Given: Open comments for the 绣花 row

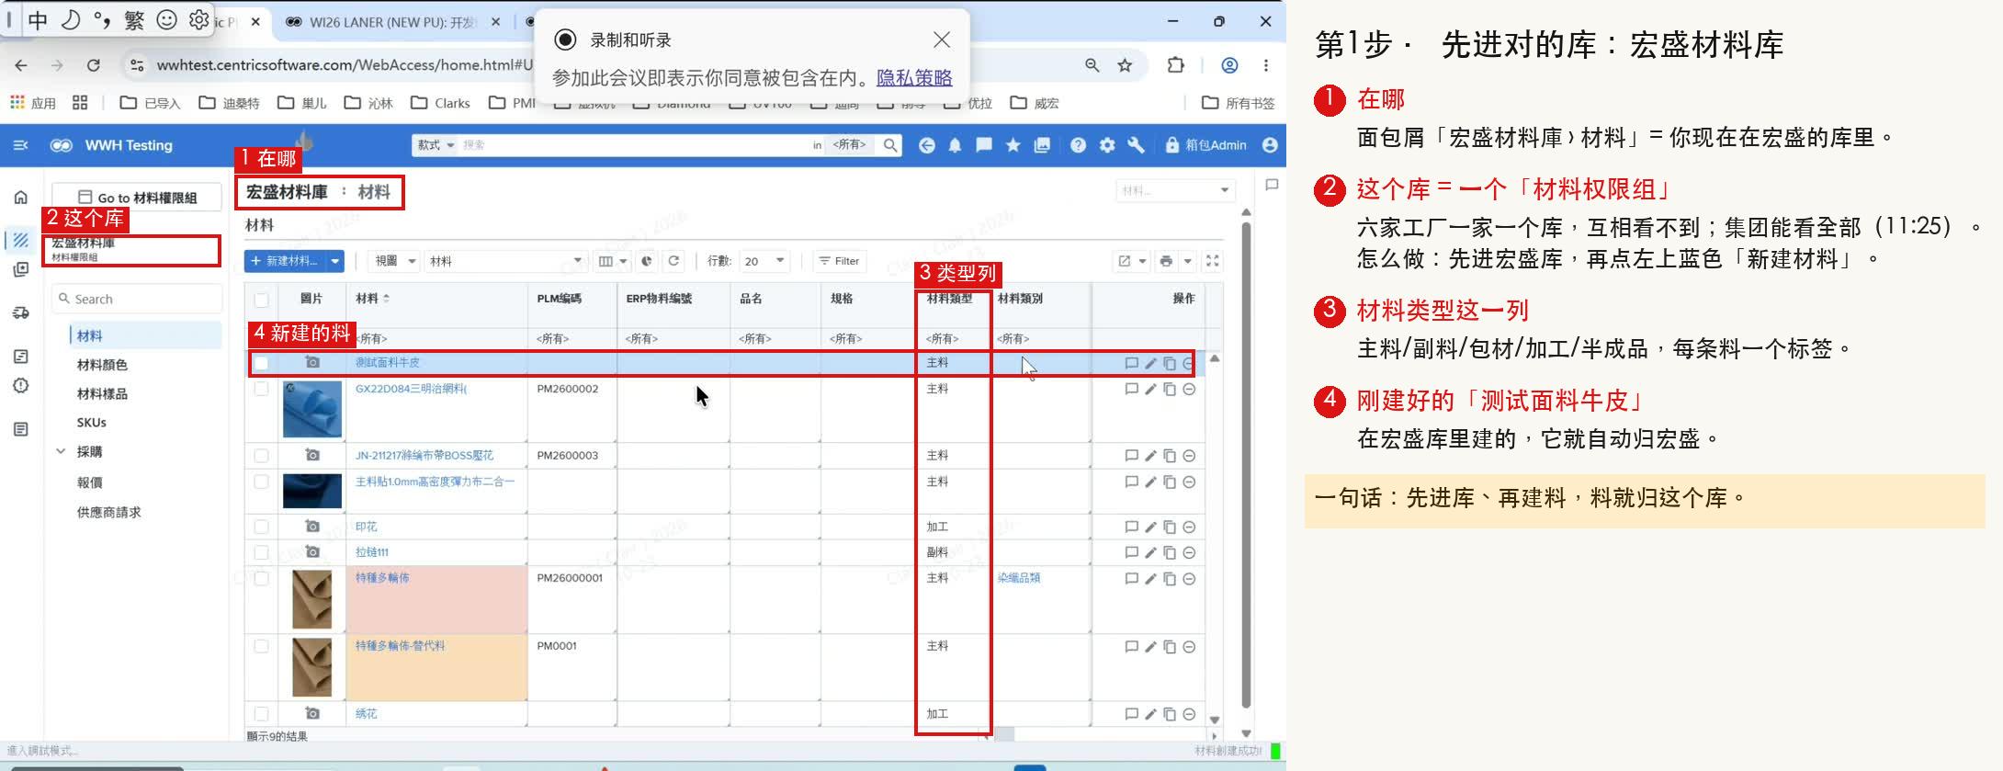Looking at the screenshot, I should pyautogui.click(x=1131, y=714).
